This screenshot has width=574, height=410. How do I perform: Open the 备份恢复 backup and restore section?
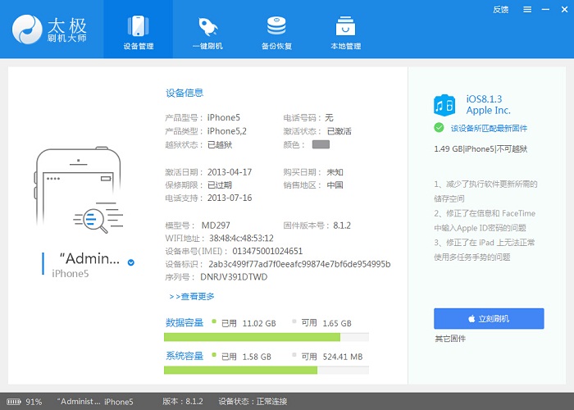click(278, 30)
